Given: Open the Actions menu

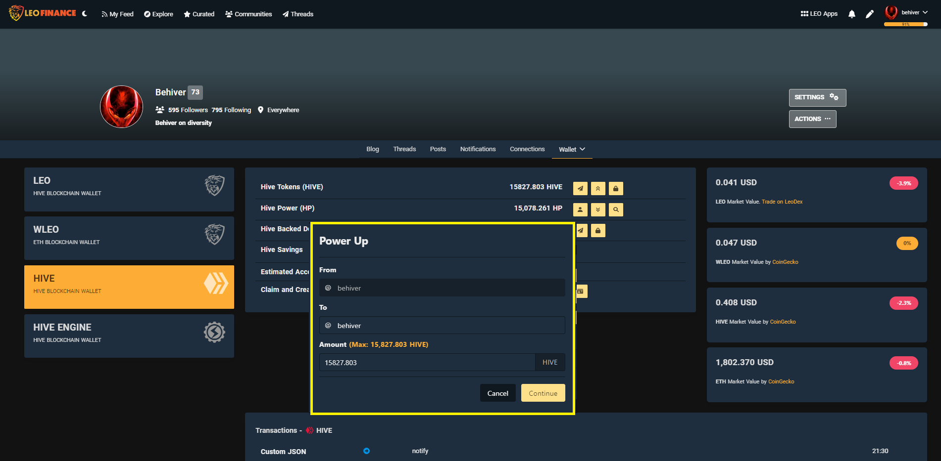Looking at the screenshot, I should (812, 119).
